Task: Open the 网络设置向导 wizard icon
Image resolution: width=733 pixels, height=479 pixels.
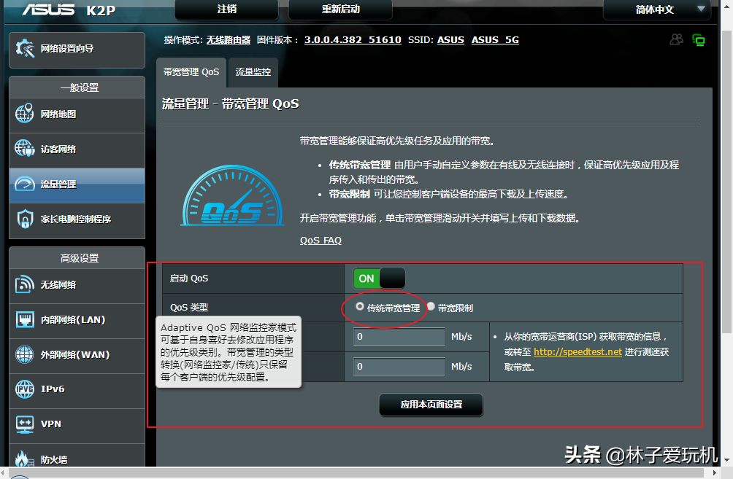Action: [x=25, y=48]
